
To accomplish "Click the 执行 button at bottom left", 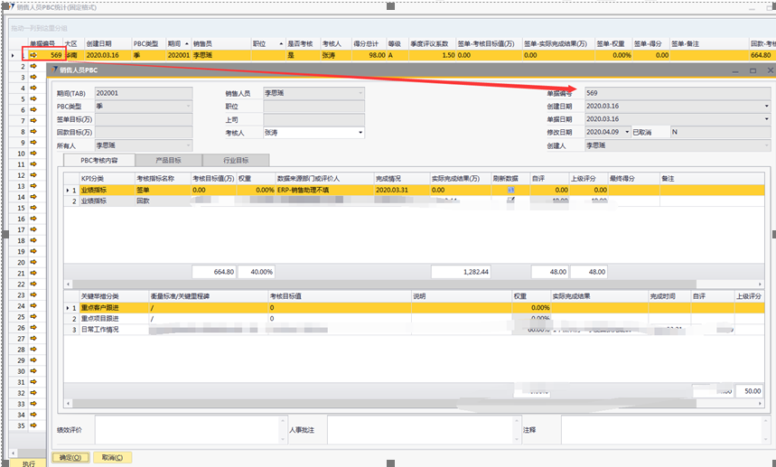I will tap(28, 462).
